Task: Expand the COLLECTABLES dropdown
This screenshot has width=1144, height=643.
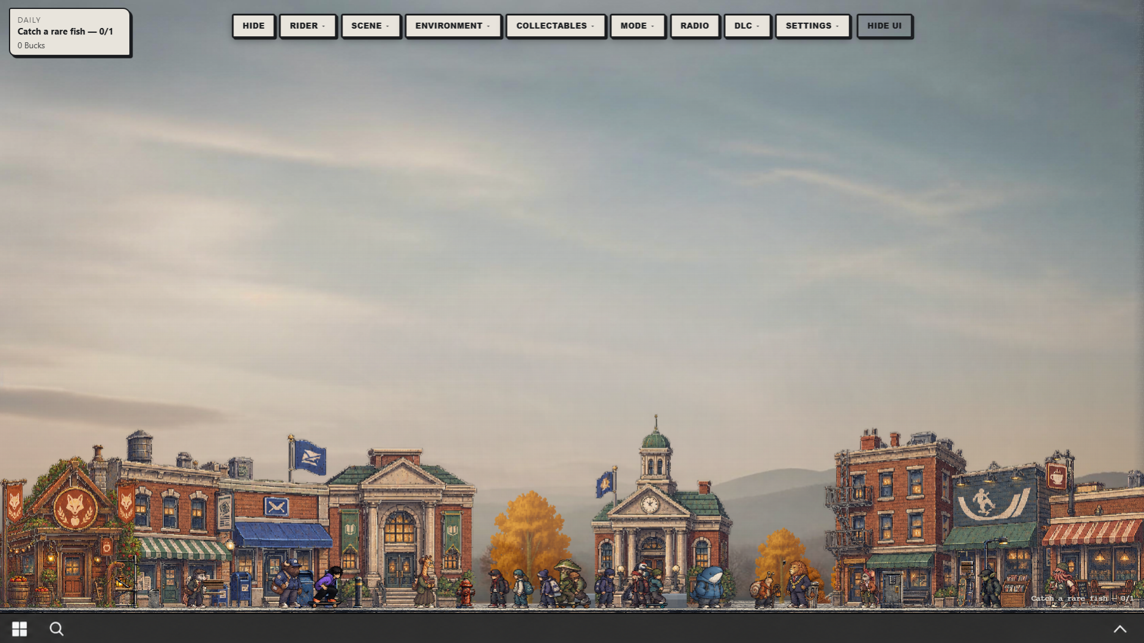Action: (x=555, y=26)
